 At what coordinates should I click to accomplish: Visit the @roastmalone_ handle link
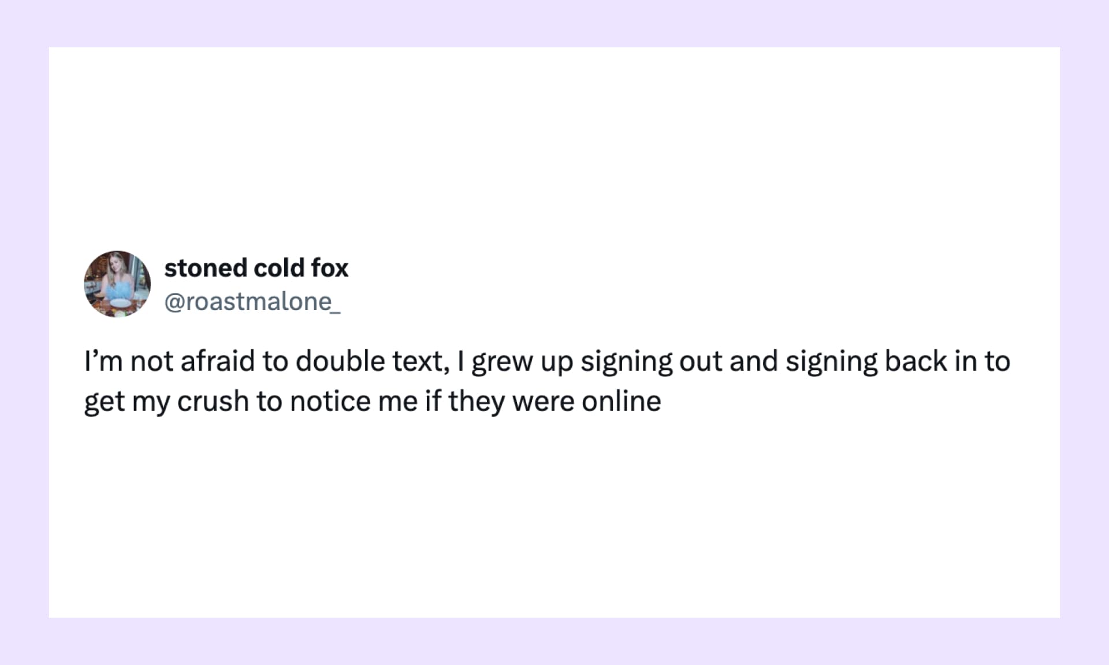252,302
